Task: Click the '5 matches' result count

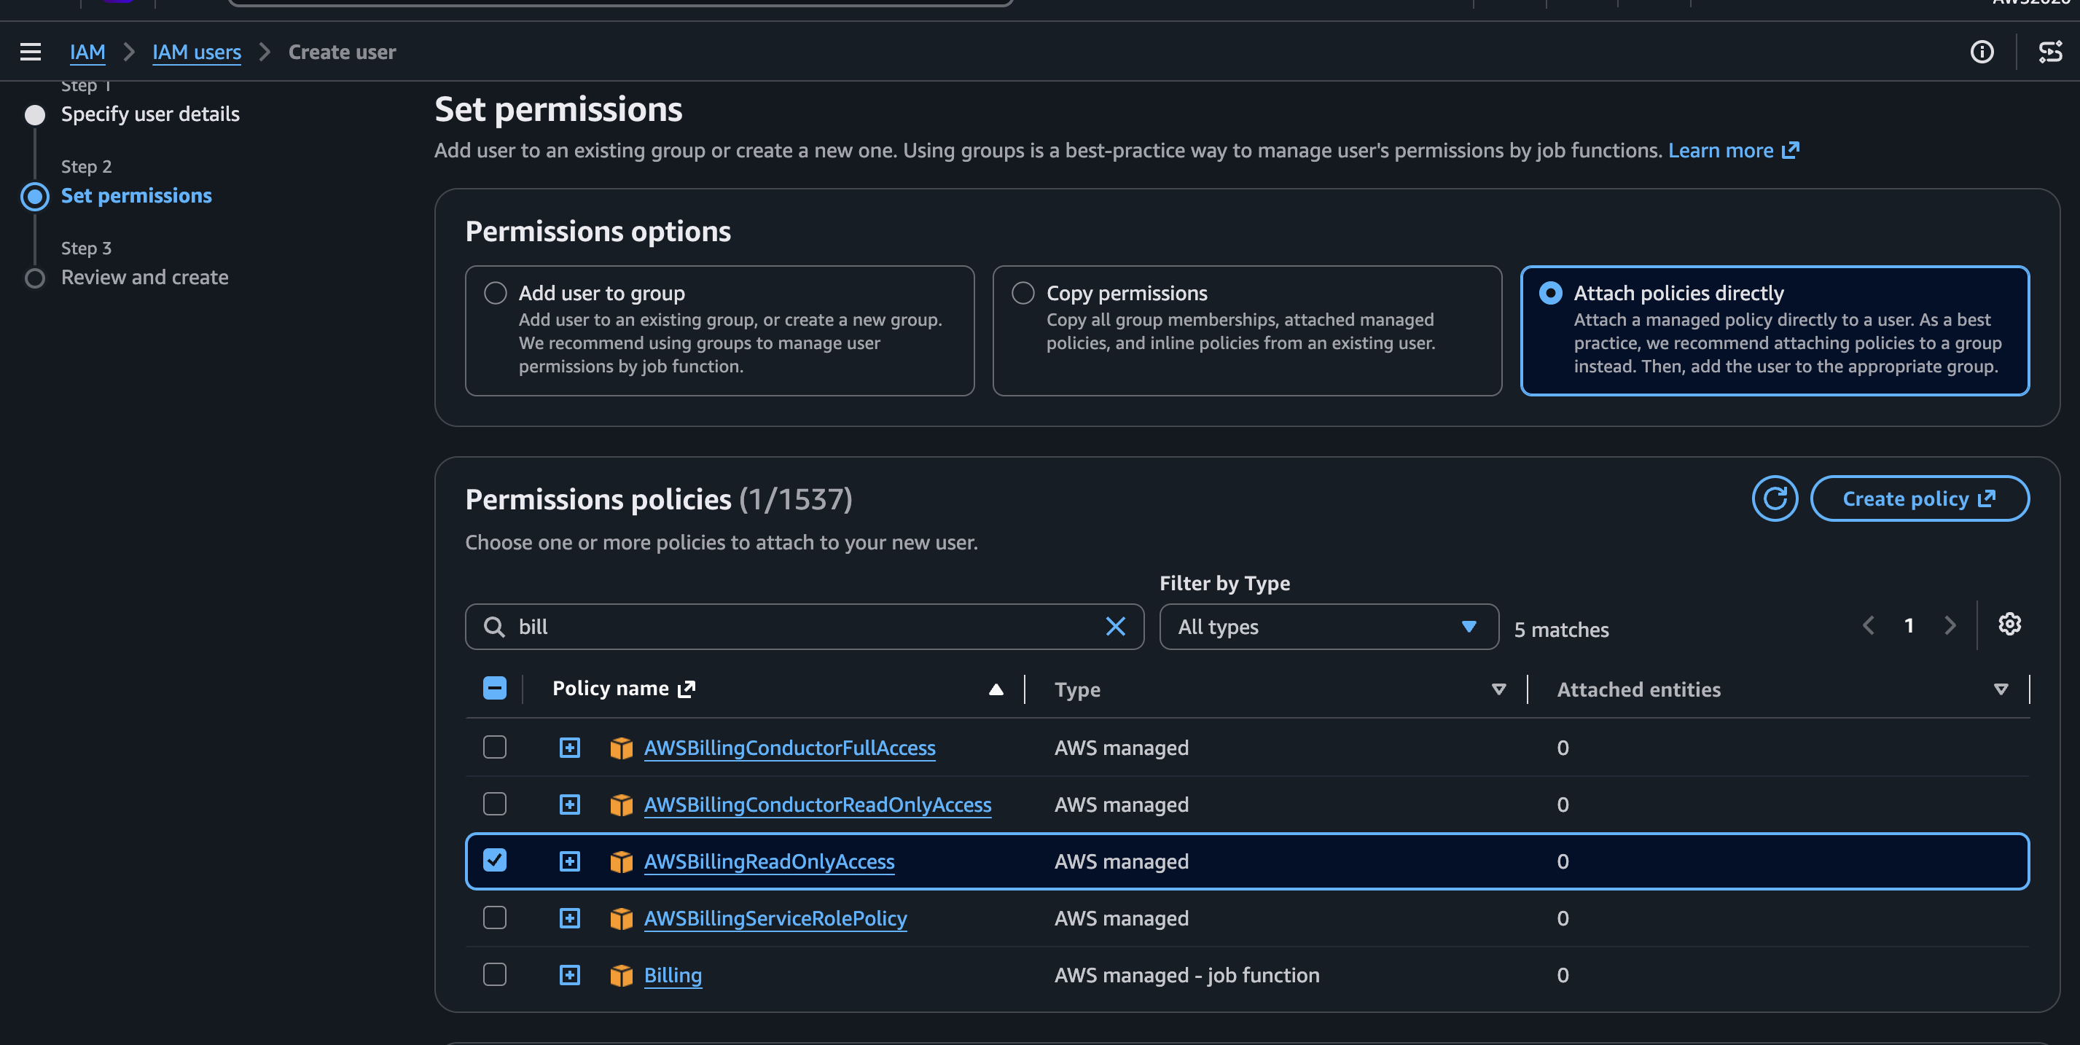Action: click(1561, 630)
